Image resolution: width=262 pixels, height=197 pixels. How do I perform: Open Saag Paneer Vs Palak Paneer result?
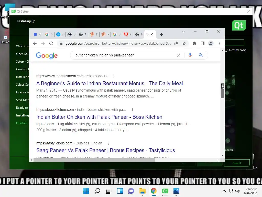106,150
